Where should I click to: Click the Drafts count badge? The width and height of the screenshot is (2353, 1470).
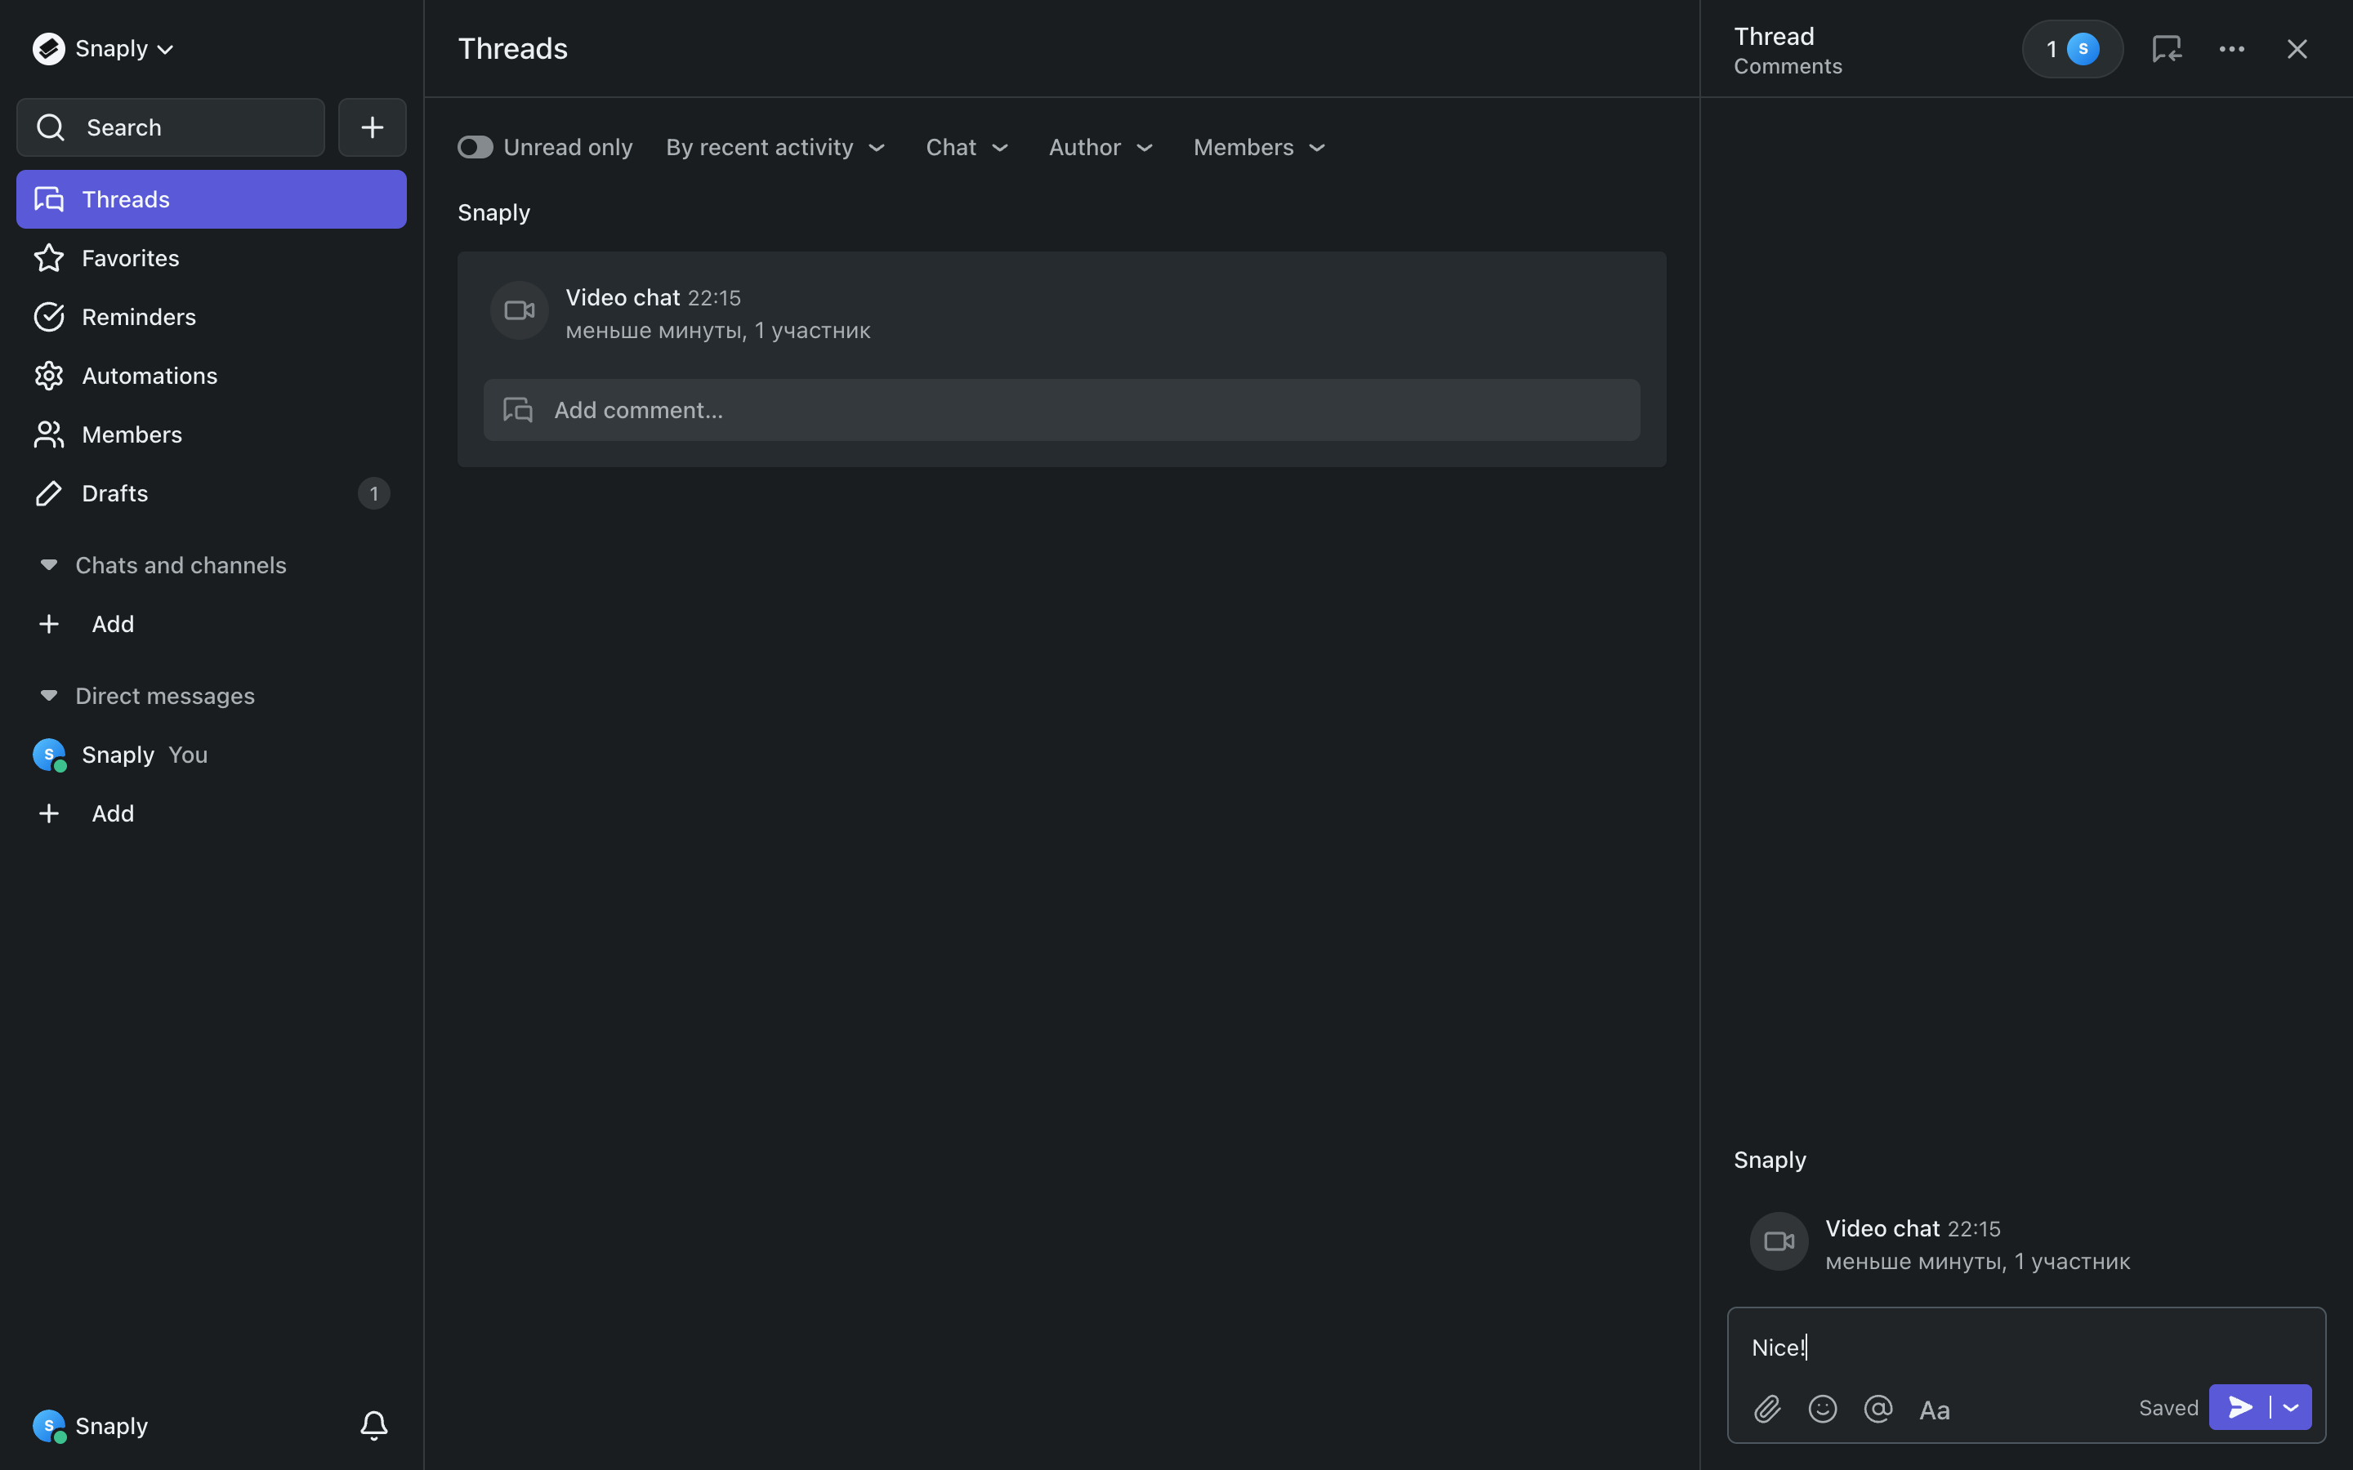coord(374,494)
